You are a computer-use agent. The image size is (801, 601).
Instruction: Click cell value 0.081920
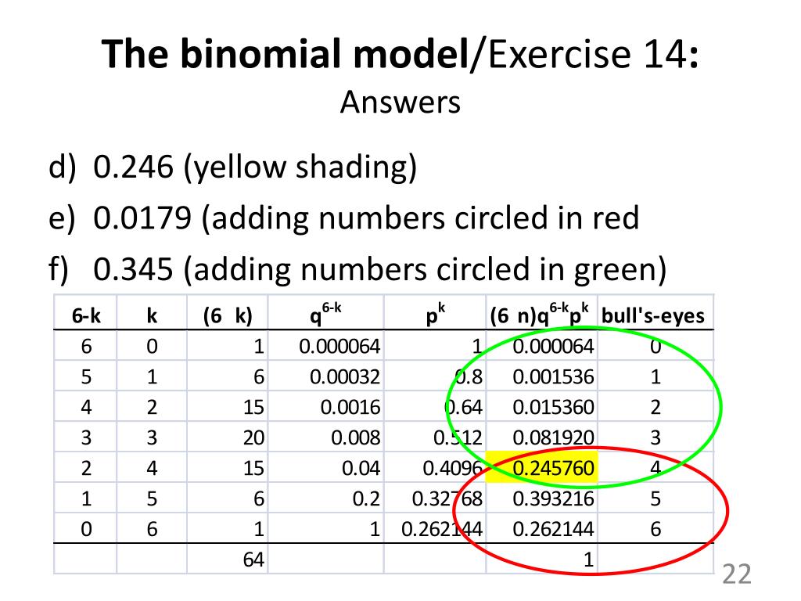pos(553,437)
